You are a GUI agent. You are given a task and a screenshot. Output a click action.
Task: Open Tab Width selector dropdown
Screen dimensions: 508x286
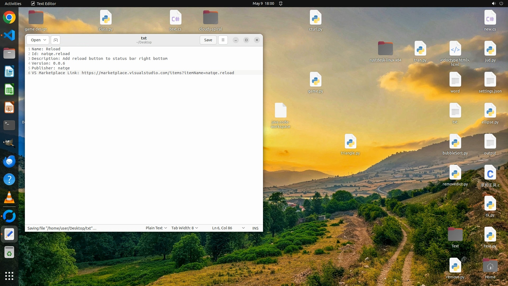point(185,228)
